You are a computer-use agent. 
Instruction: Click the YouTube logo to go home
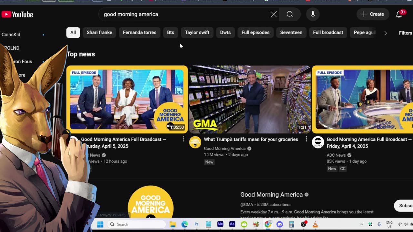[17, 15]
